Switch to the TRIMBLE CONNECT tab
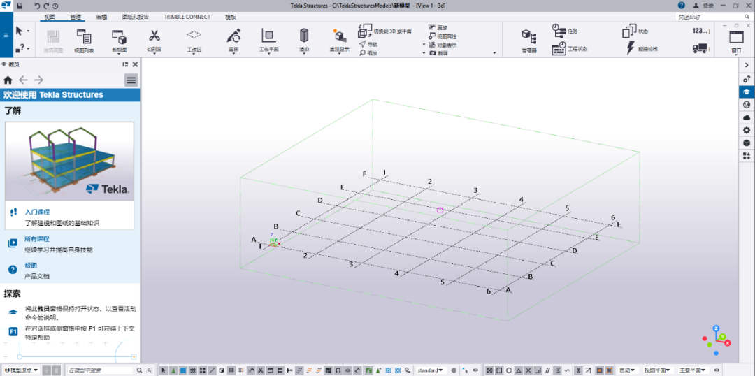This screenshot has height=376, width=755. click(x=187, y=17)
